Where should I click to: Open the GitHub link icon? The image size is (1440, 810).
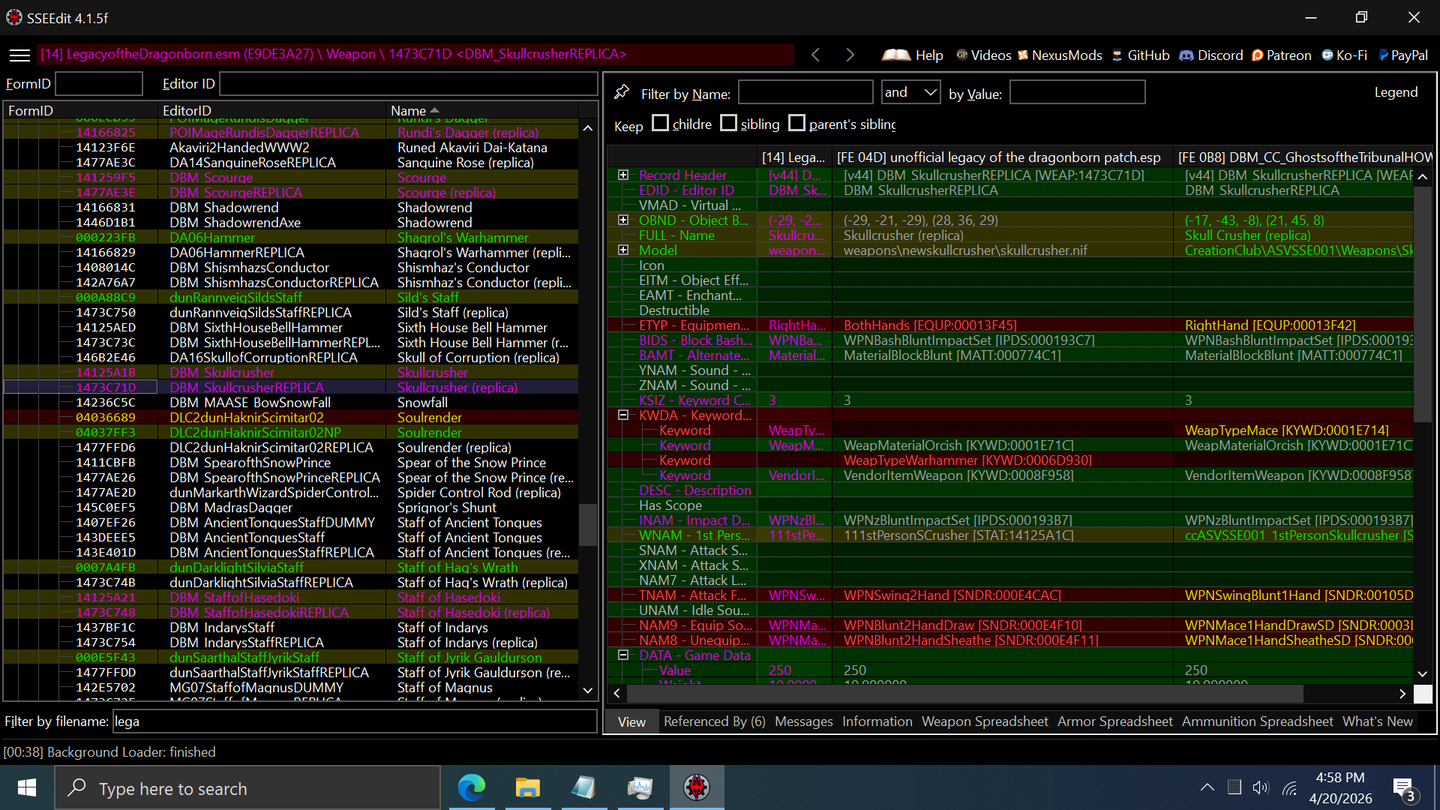tap(1117, 55)
